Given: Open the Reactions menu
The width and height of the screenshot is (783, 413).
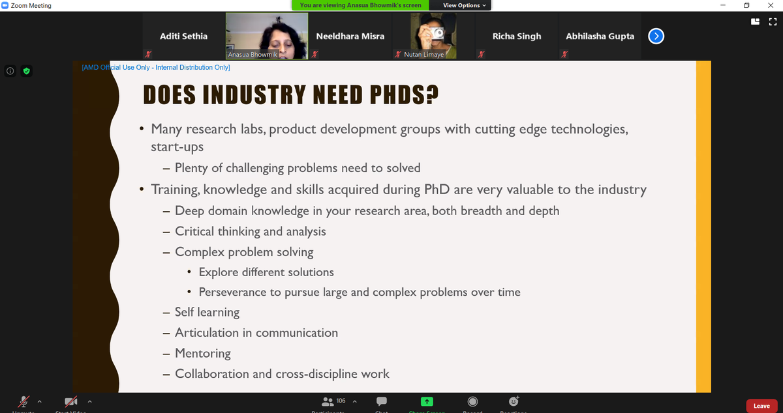Looking at the screenshot, I should 514,401.
